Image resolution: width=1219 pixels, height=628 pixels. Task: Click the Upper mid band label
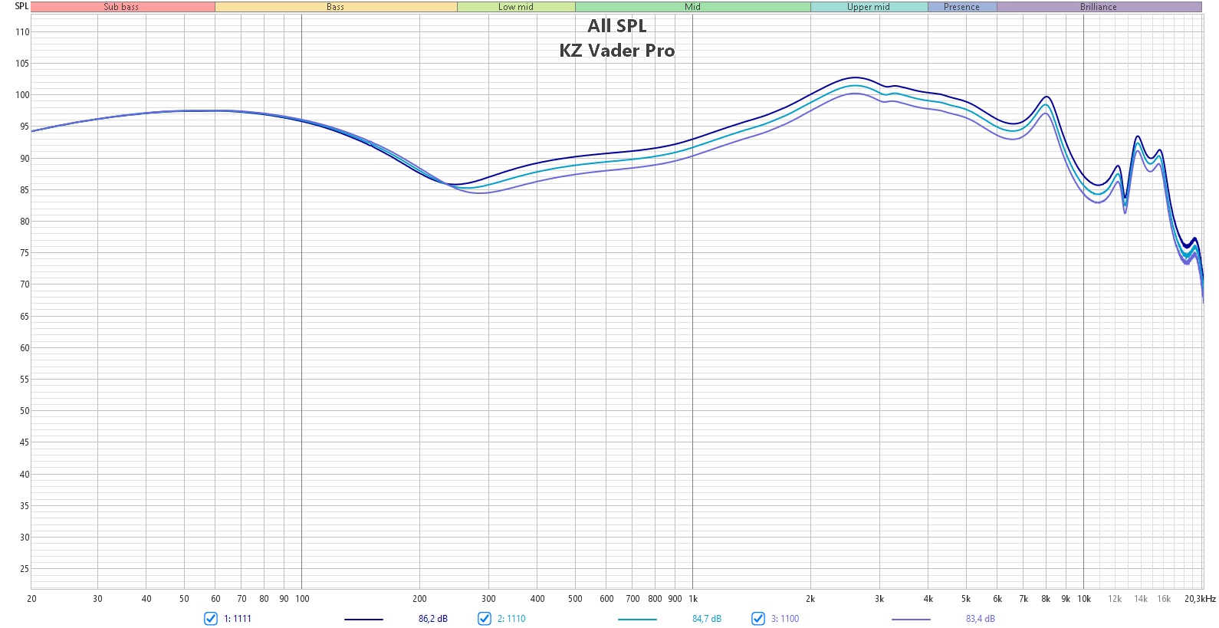(x=869, y=7)
